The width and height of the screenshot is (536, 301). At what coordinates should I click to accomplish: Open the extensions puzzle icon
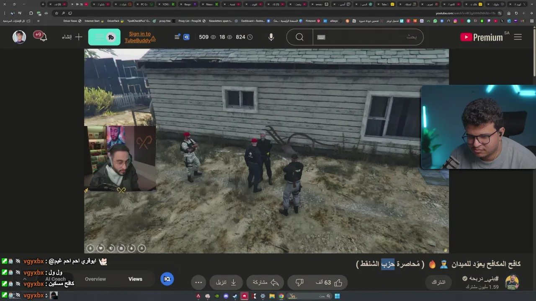point(31,13)
